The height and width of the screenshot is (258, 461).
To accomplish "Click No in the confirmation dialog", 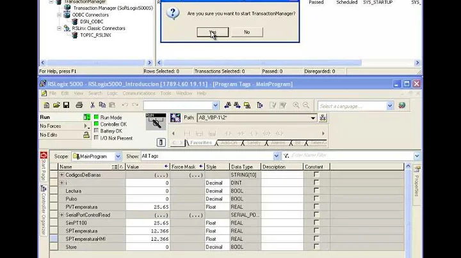I will (x=247, y=32).
